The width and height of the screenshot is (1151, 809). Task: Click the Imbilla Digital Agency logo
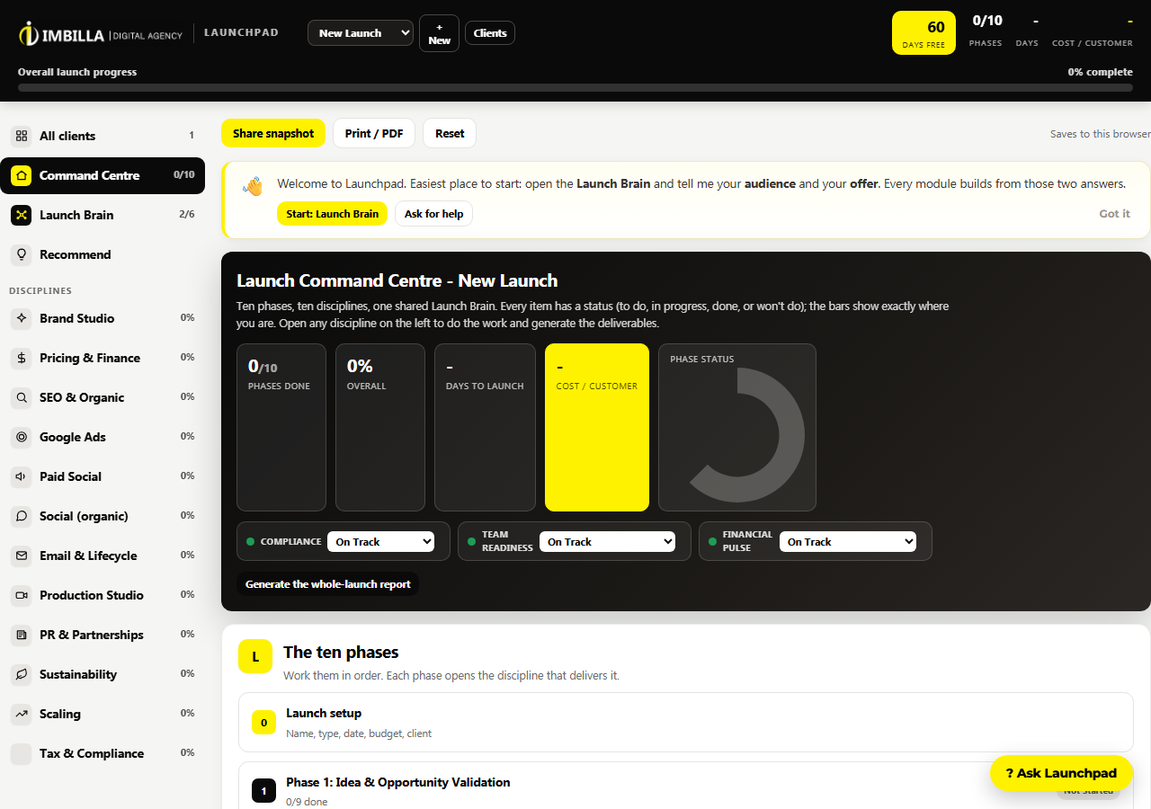coord(100,33)
